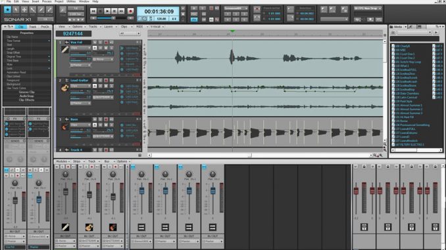Open the 30 FPS Non Drop dropdown
Viewport: 446px width, 250px height.
pyautogui.click(x=368, y=9)
